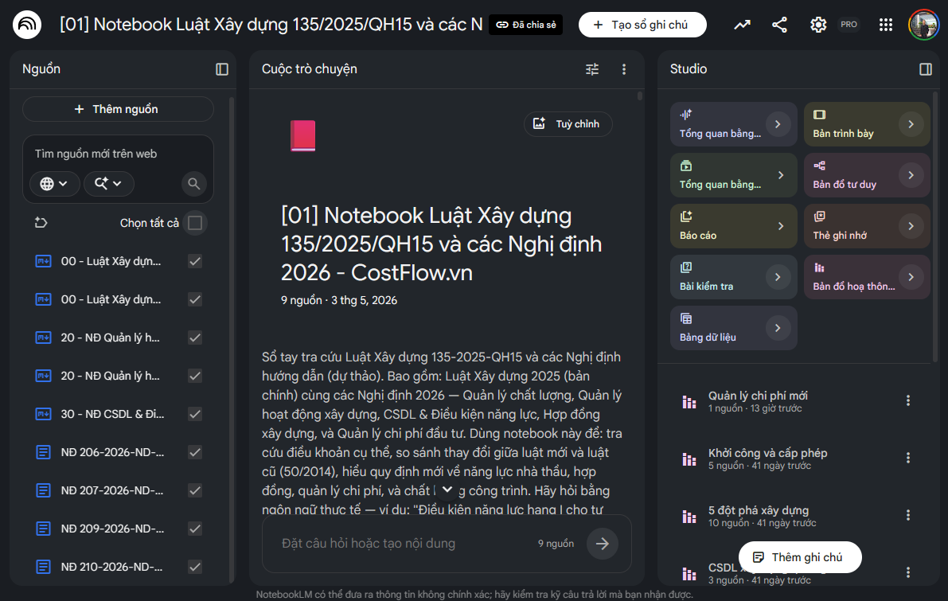Collapse the Nguồn panel
This screenshot has height=601, width=948.
(222, 69)
